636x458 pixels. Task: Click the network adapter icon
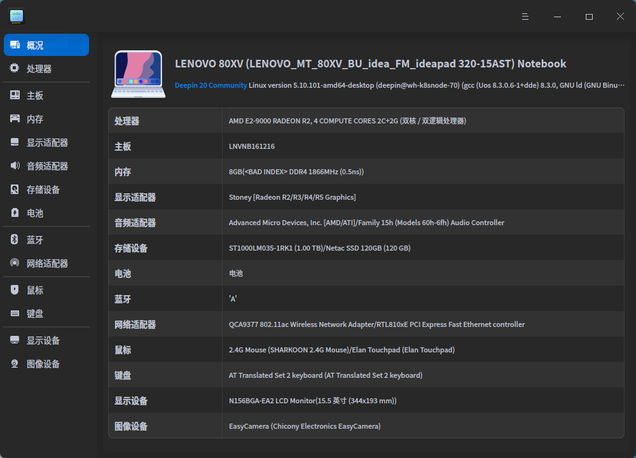tap(15, 263)
